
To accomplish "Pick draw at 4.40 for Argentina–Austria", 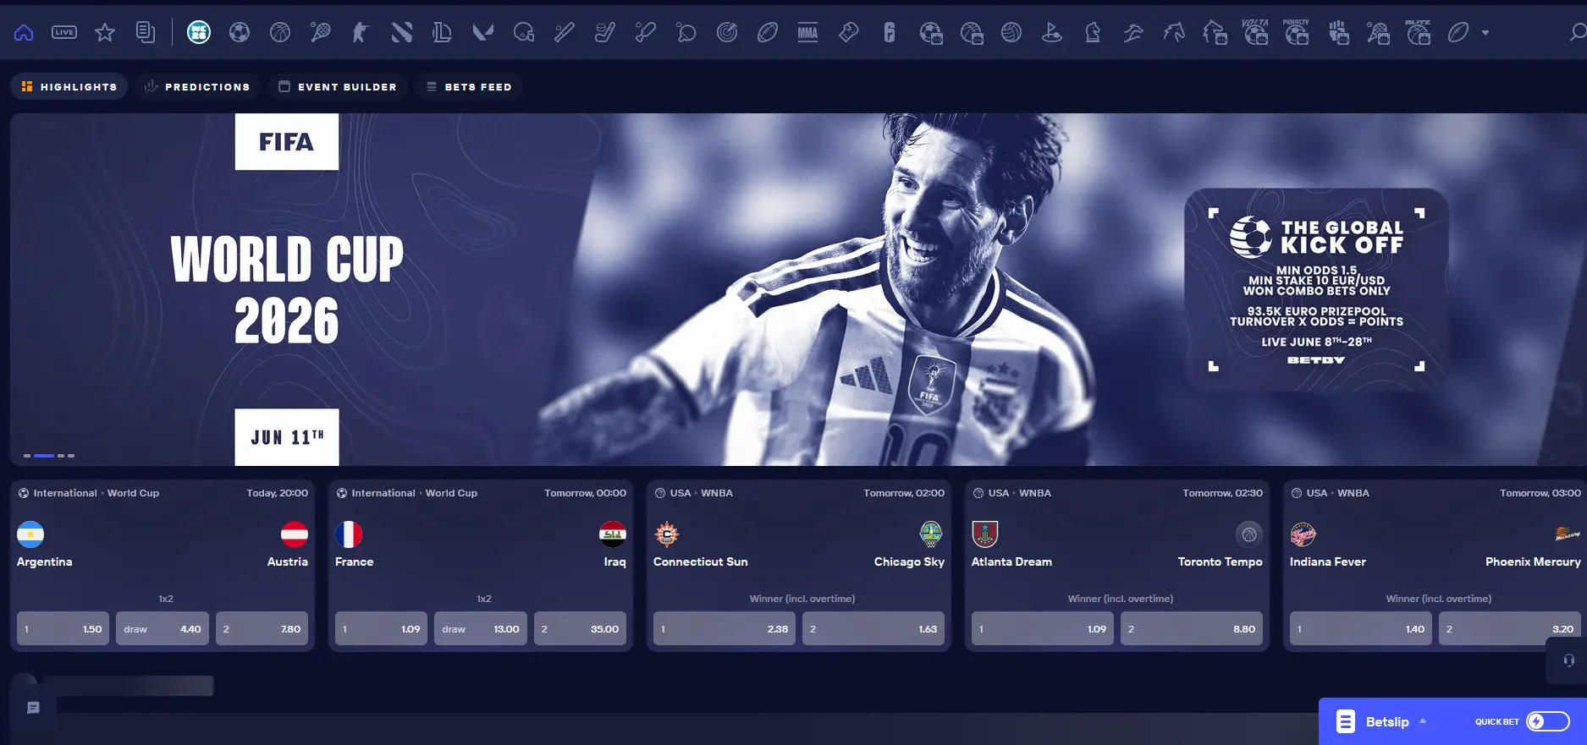I will (163, 629).
